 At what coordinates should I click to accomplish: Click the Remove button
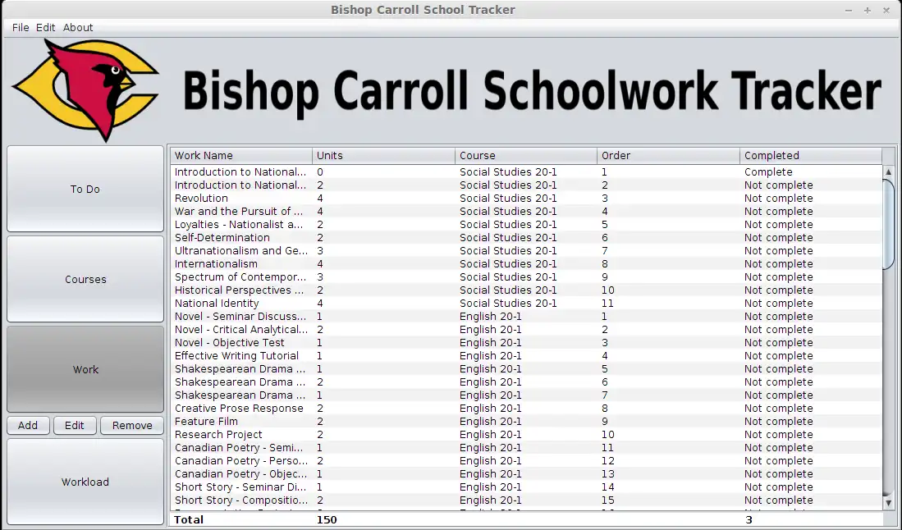[132, 425]
